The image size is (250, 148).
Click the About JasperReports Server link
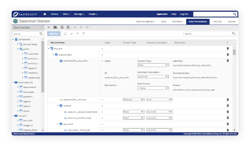point(24,134)
